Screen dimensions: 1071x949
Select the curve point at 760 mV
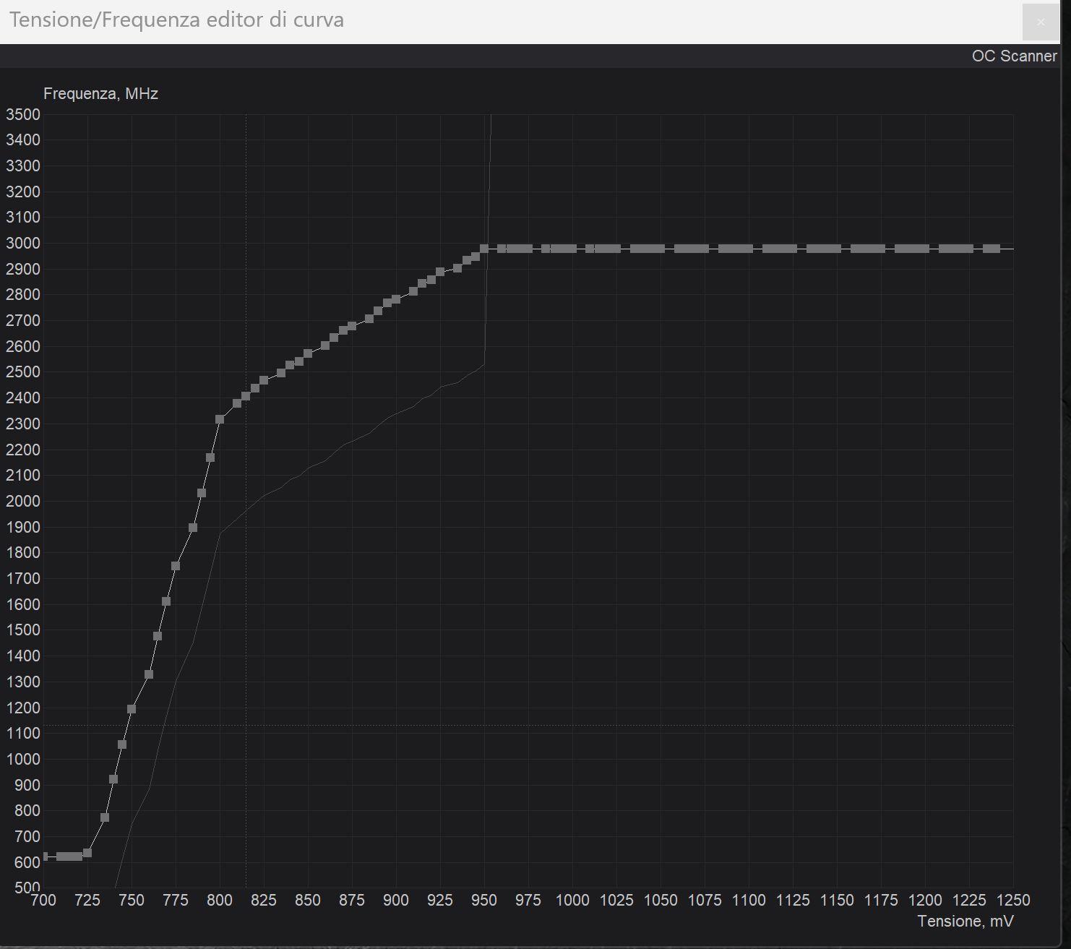coord(149,674)
